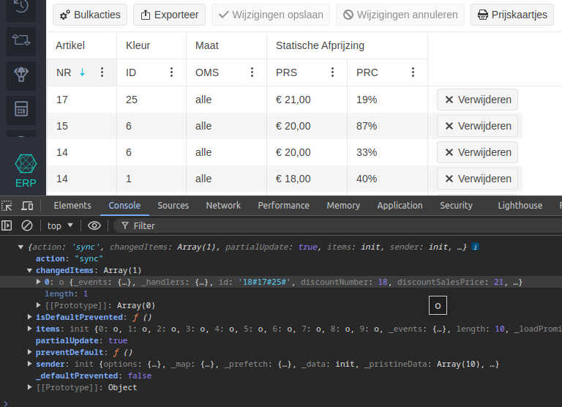This screenshot has width=562, height=407.
Task: Click the partialUpdate: true line
Action: pyautogui.click(x=81, y=340)
